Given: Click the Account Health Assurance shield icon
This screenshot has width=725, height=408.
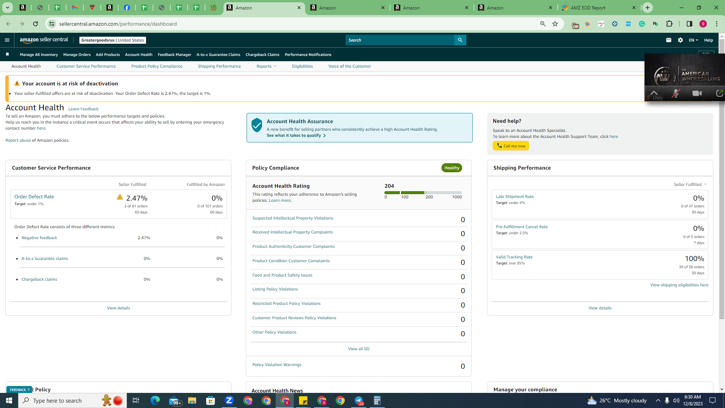Looking at the screenshot, I should 257,125.
